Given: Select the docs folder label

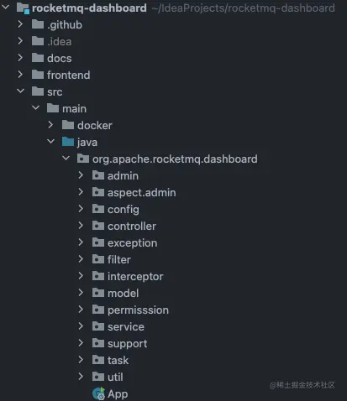Looking at the screenshot, I should point(60,58).
